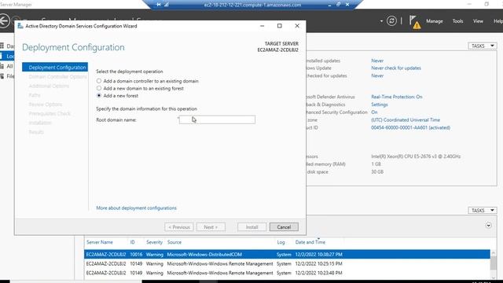Click the Never link for last checked for updates
Image resolution: width=503 pixels, height=283 pixels.
tap(377, 75)
